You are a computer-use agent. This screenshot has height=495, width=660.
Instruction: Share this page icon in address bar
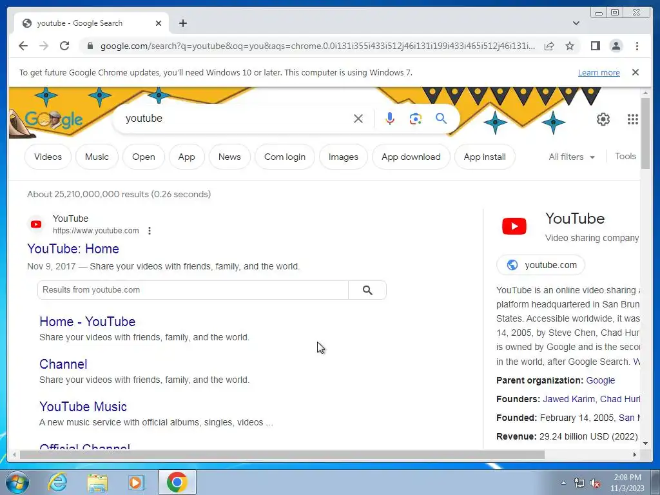pyautogui.click(x=549, y=46)
